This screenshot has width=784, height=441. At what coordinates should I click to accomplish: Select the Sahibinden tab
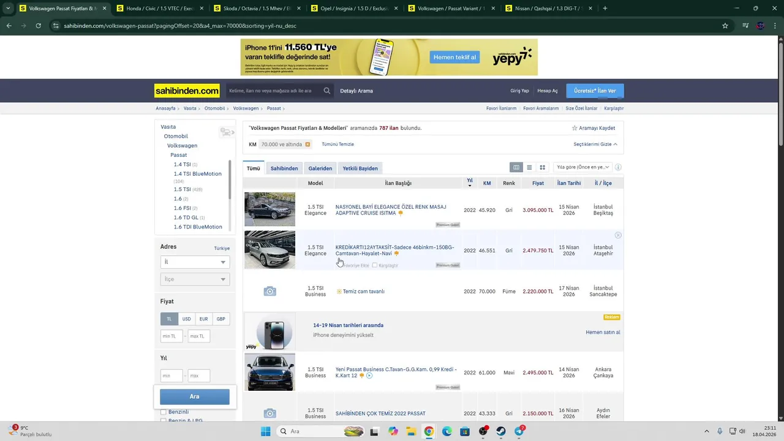click(x=284, y=168)
